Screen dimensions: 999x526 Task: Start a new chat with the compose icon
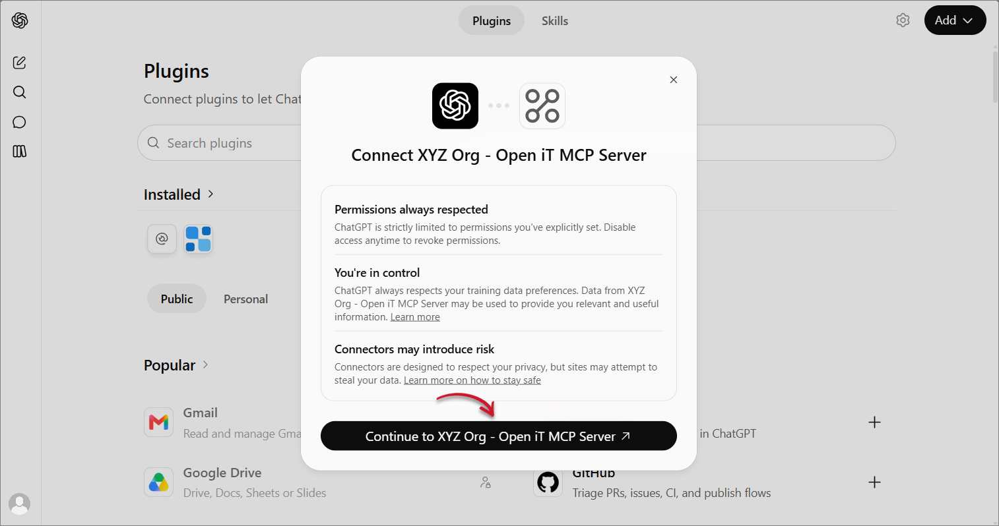[x=20, y=63]
